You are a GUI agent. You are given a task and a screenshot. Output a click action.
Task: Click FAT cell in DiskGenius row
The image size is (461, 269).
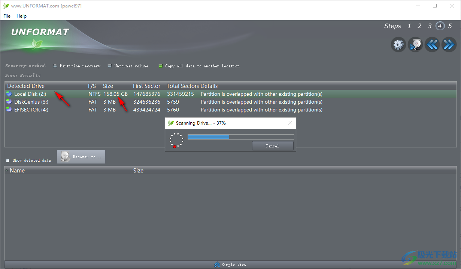point(92,102)
